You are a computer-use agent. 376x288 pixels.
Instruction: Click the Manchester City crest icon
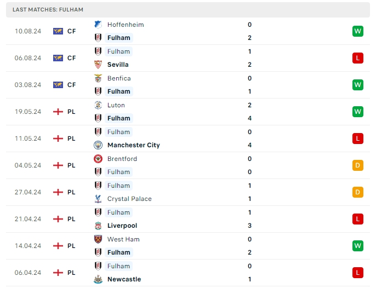point(98,145)
